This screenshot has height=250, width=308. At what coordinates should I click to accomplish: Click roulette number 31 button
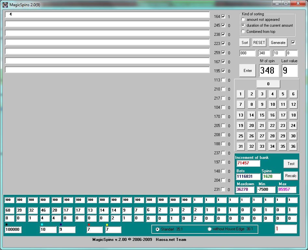click(241, 146)
